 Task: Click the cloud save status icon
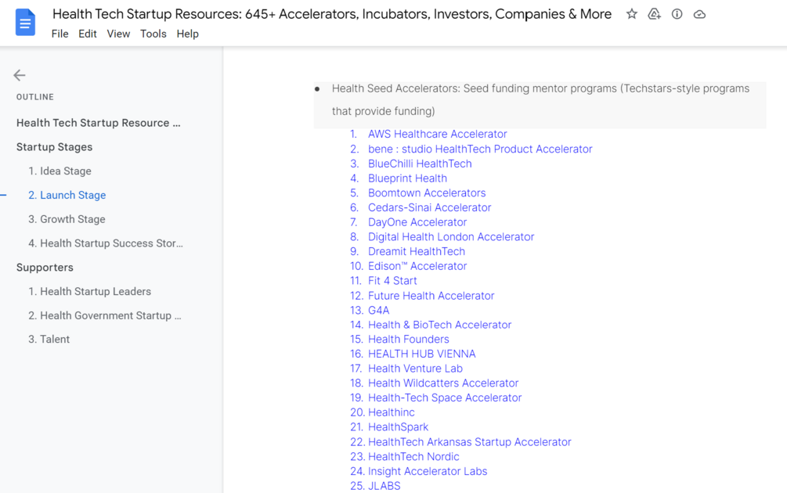tap(700, 14)
